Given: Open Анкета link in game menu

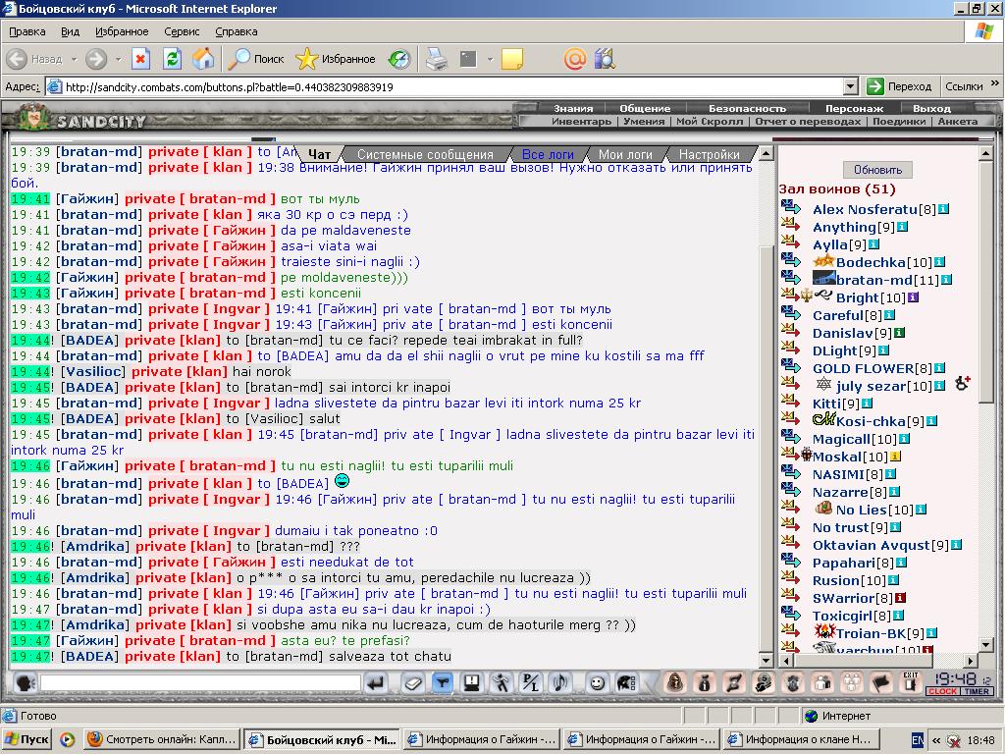Looking at the screenshot, I should pyautogui.click(x=958, y=121).
